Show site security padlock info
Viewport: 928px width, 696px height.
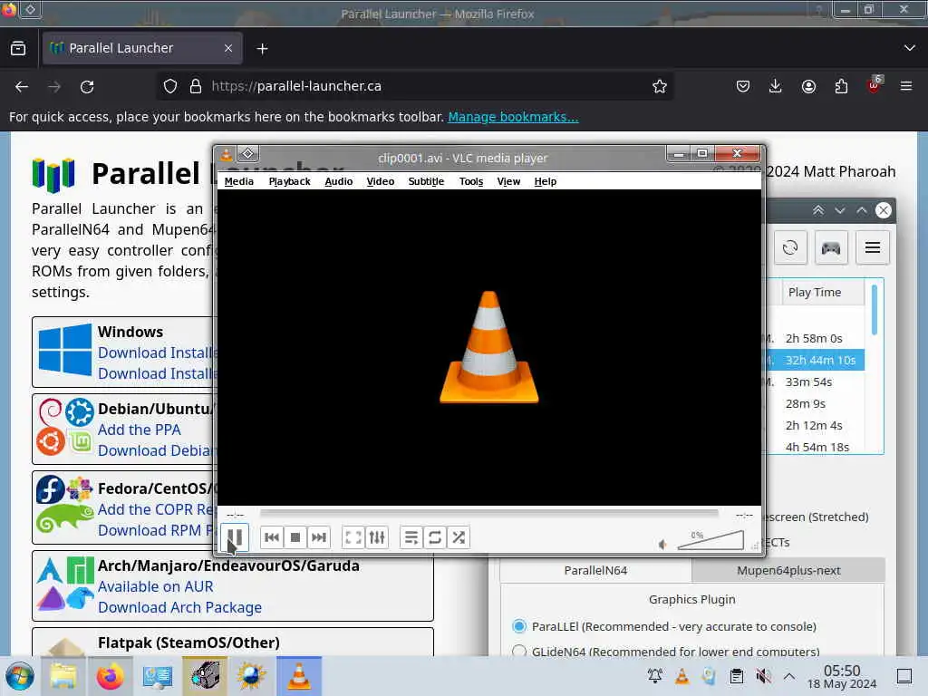tap(196, 86)
